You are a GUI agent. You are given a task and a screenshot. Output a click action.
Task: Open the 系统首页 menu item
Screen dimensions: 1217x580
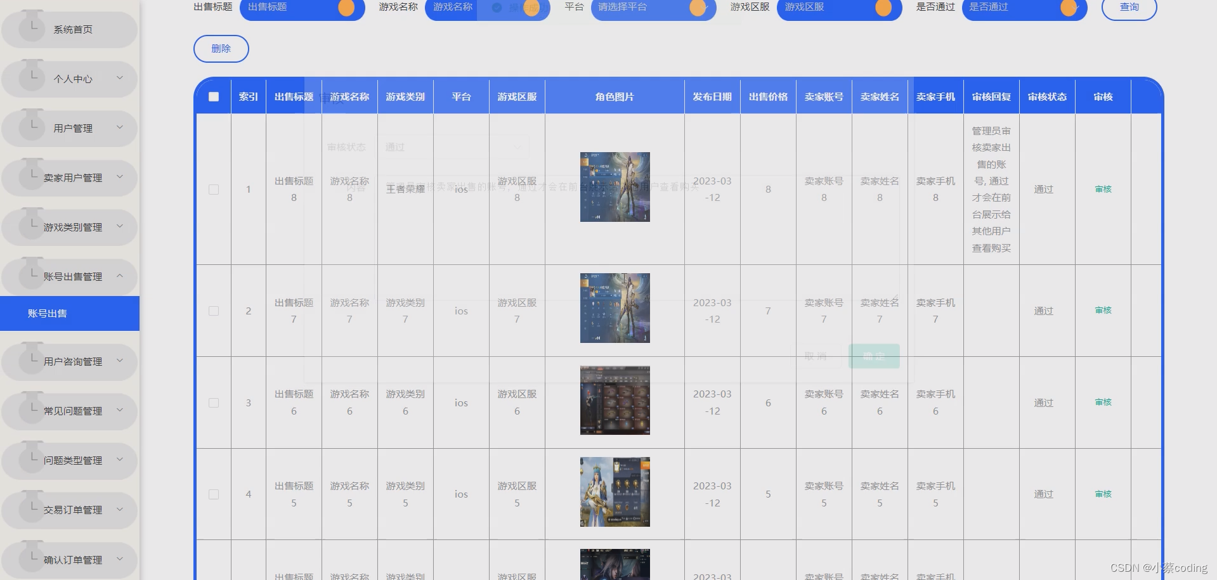click(69, 30)
